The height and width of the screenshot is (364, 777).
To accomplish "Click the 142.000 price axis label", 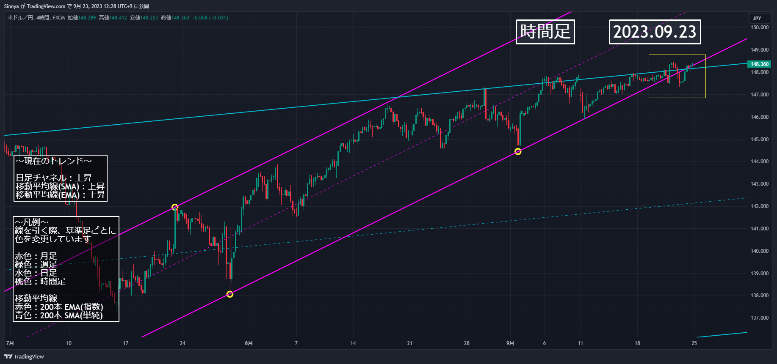I will pyautogui.click(x=760, y=206).
